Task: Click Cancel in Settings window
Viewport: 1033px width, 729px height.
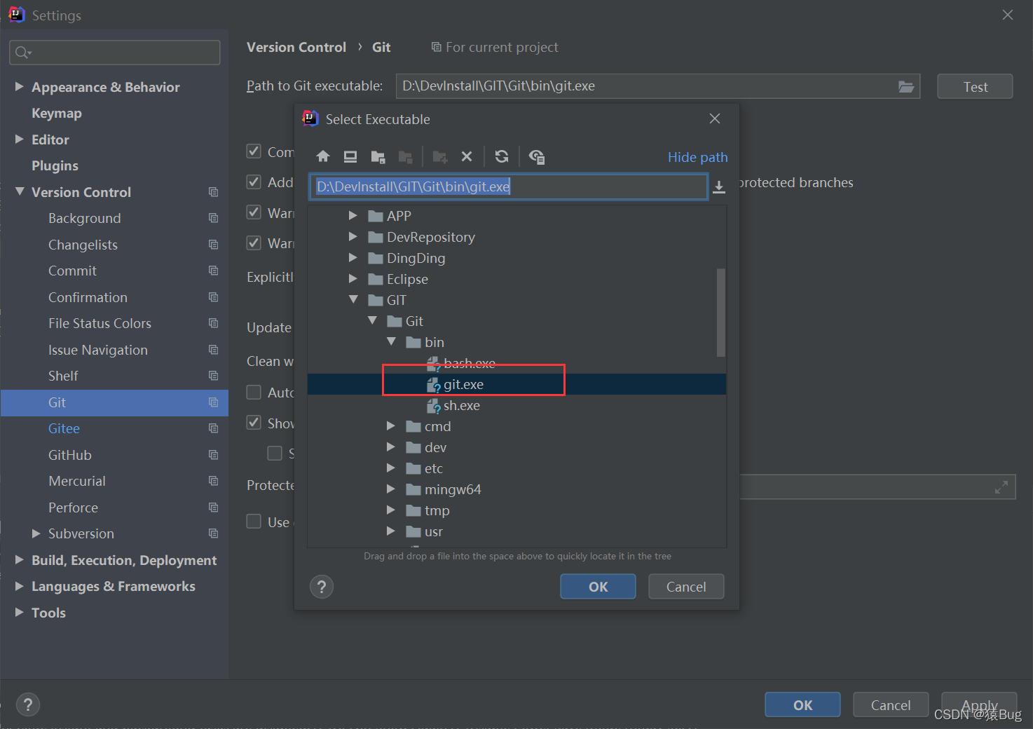Action: (891, 704)
